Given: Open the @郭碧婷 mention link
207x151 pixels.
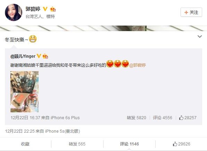Looking at the screenshot, I should pyautogui.click(x=138, y=65).
